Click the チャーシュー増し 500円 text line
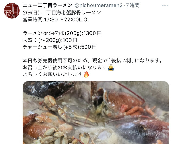173x144 pixels. point(60,47)
